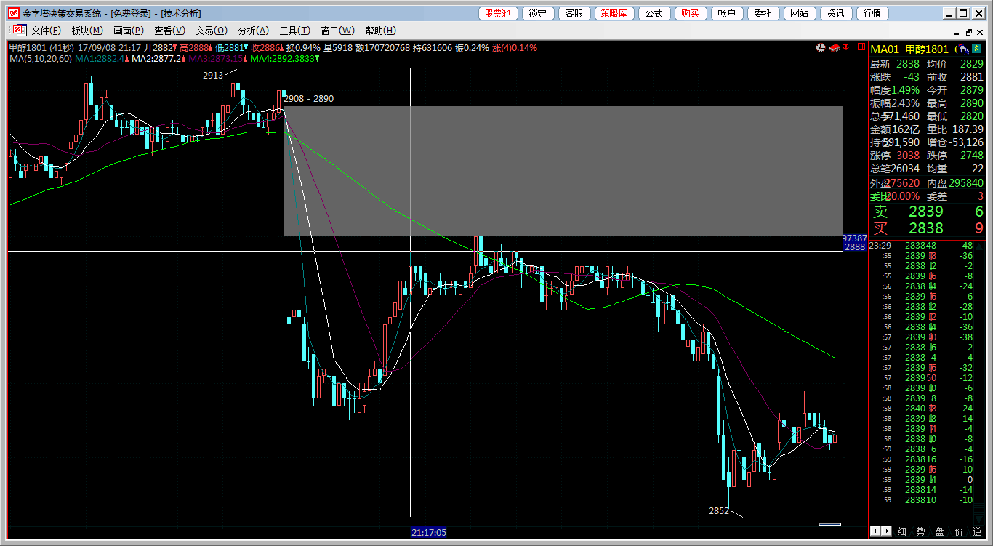Open the 交易(O) menu
The height and width of the screenshot is (546, 993).
point(212,31)
